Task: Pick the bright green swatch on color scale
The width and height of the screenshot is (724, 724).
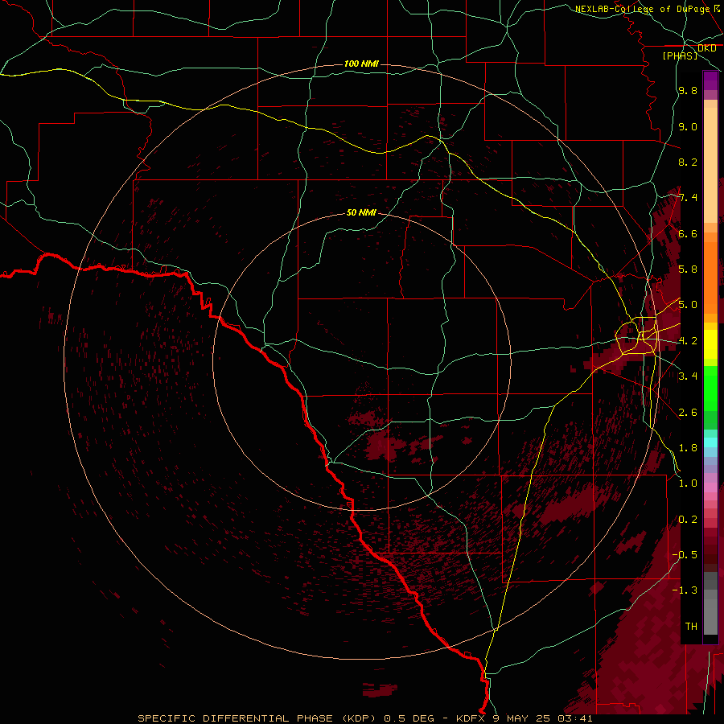Action: (x=710, y=388)
